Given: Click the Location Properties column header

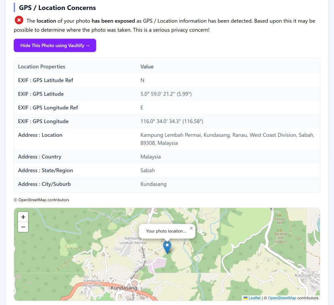Looking at the screenshot, I should pyautogui.click(x=41, y=67).
